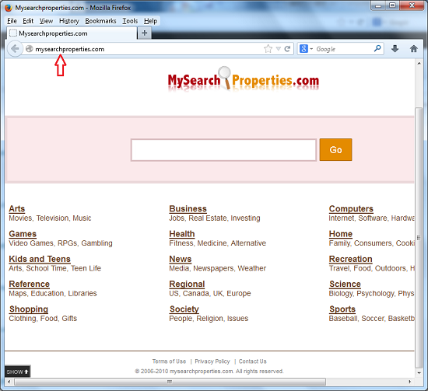
Task: Reload the page with the refresh icon
Action: tap(287, 49)
